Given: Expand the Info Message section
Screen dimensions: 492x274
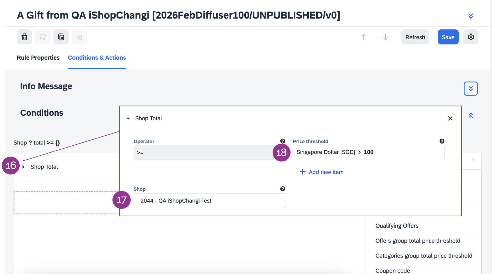Looking at the screenshot, I should [471, 89].
